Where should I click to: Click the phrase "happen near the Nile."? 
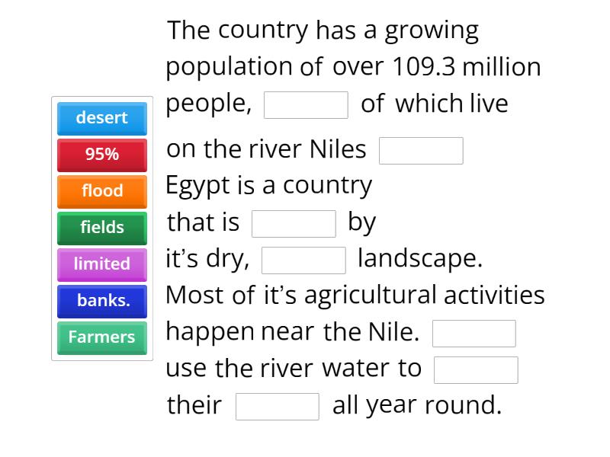click(289, 331)
